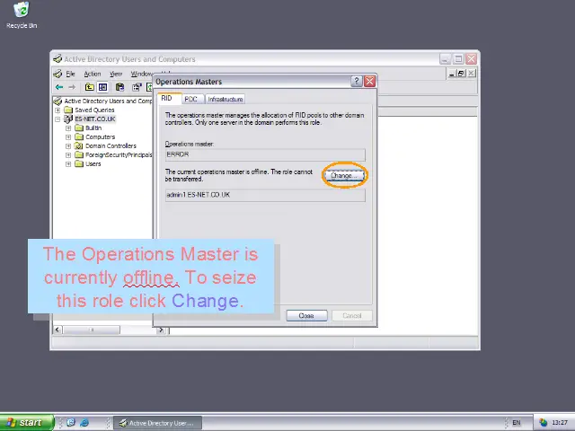The width and height of the screenshot is (575, 431).
Task: Click the system tray icon beside the clock
Action: 543,423
